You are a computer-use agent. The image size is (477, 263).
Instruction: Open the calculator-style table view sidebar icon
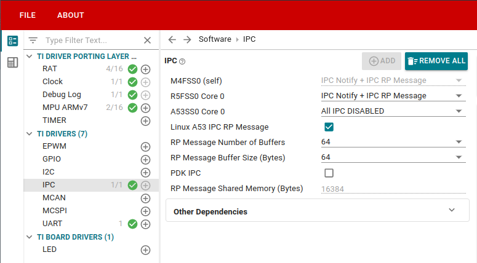point(12,63)
